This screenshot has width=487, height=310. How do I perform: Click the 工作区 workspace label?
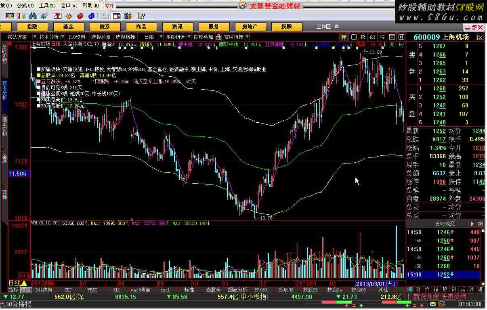tap(323, 27)
